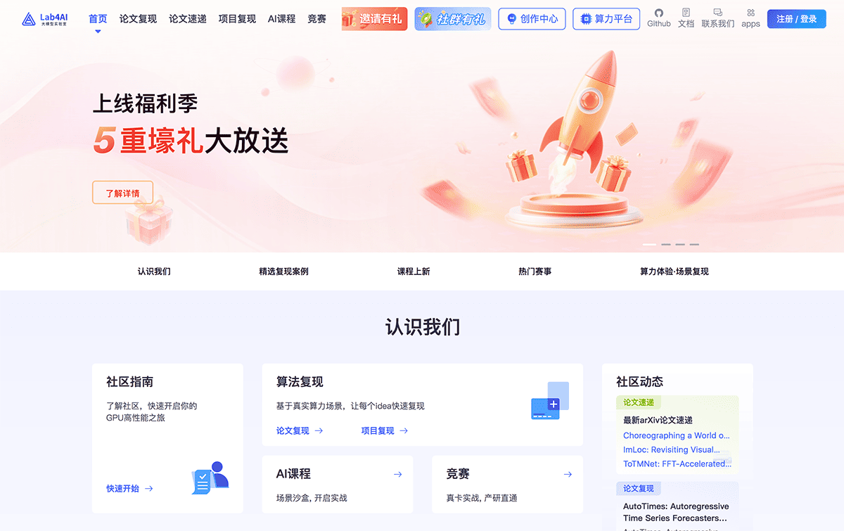Open the AI课程 navigation menu
The height and width of the screenshot is (531, 844).
click(281, 19)
